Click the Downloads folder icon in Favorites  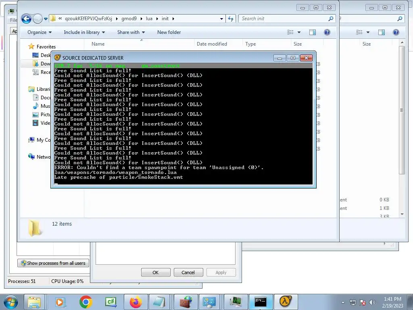point(35,63)
